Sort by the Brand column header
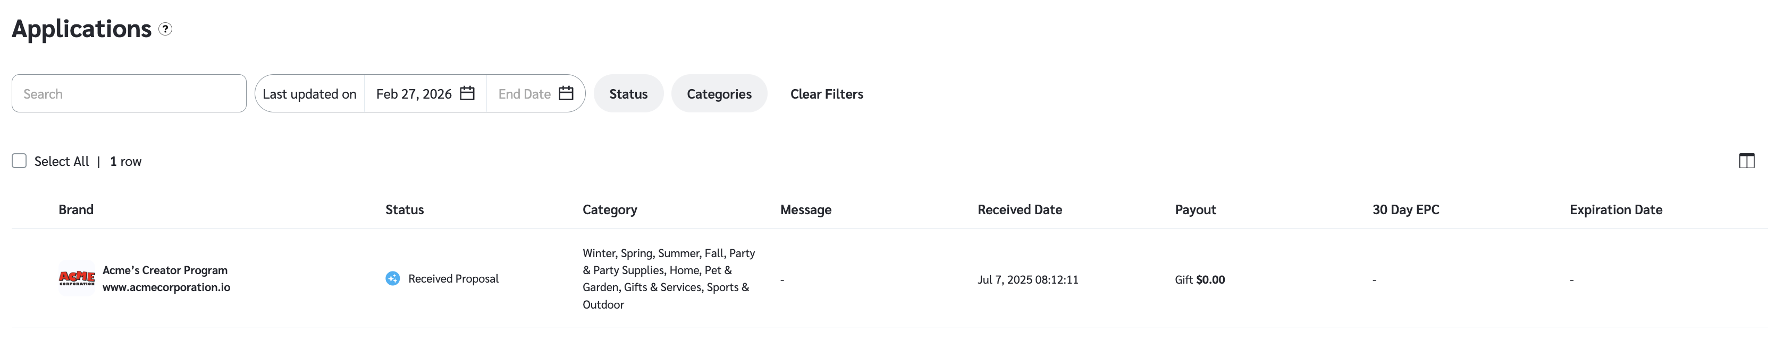1784x351 pixels. 76,209
